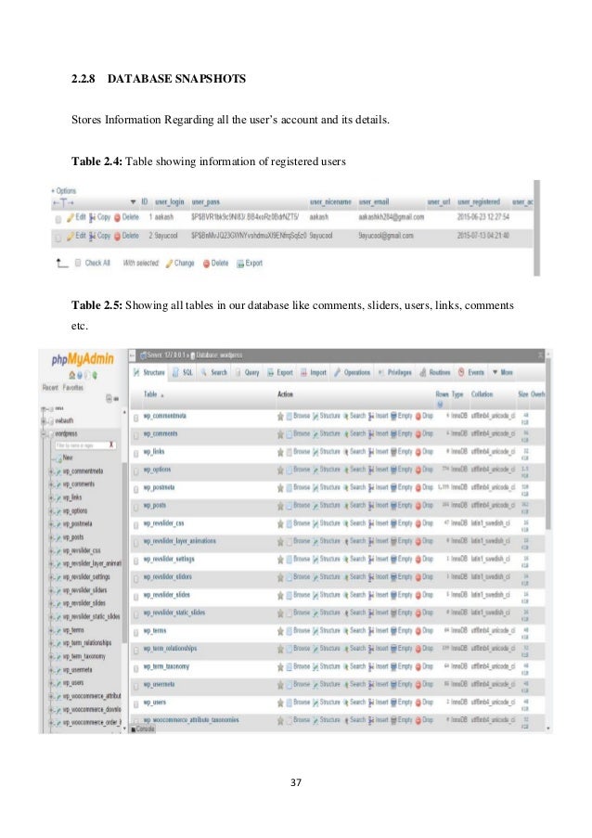Select the wp_users table checkbox
Screen dimensions: 592x838
[x=136, y=703]
